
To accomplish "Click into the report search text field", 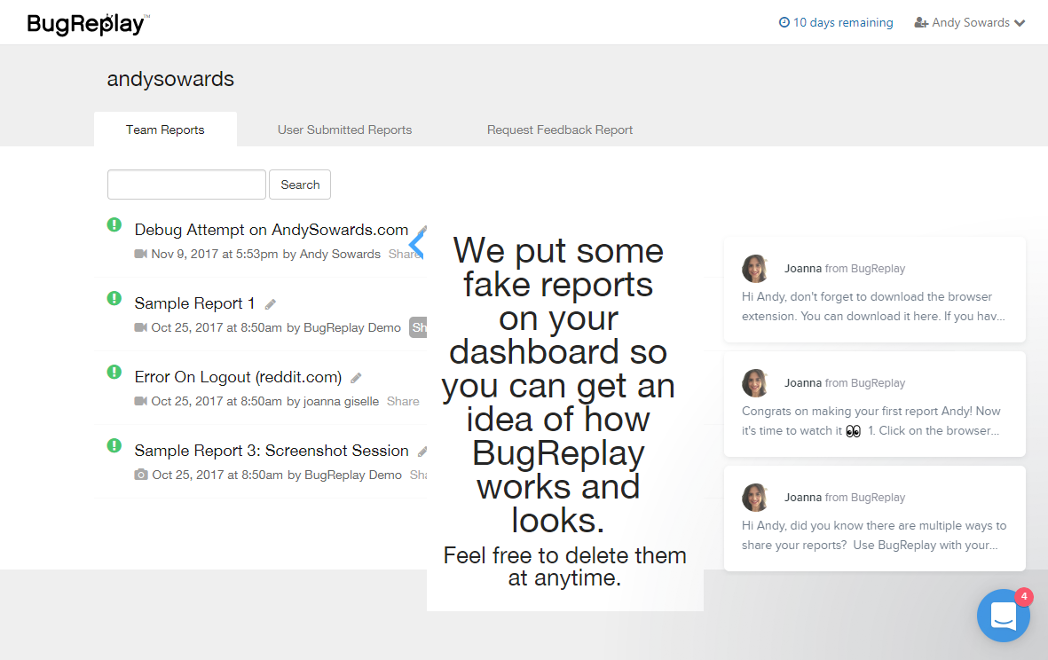I will tap(186, 185).
